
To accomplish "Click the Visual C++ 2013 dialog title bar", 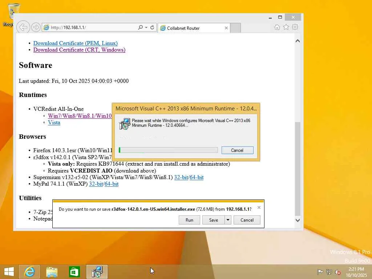I will (186, 109).
